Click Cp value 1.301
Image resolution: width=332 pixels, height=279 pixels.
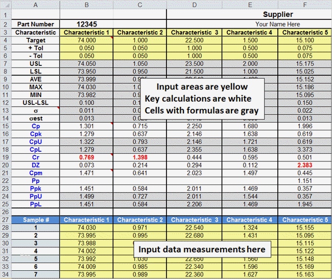(x=87, y=126)
